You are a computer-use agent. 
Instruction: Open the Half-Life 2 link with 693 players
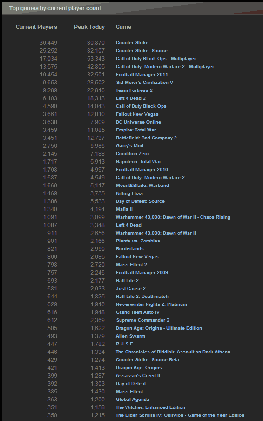[x=127, y=280]
